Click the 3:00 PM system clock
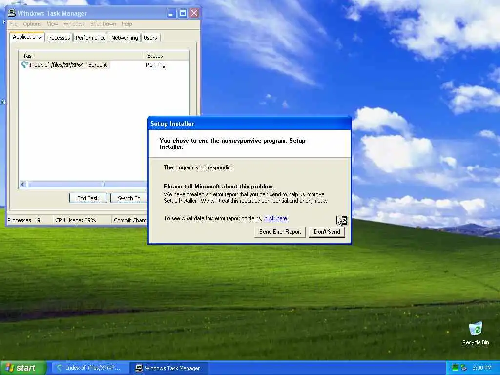 [482, 368]
